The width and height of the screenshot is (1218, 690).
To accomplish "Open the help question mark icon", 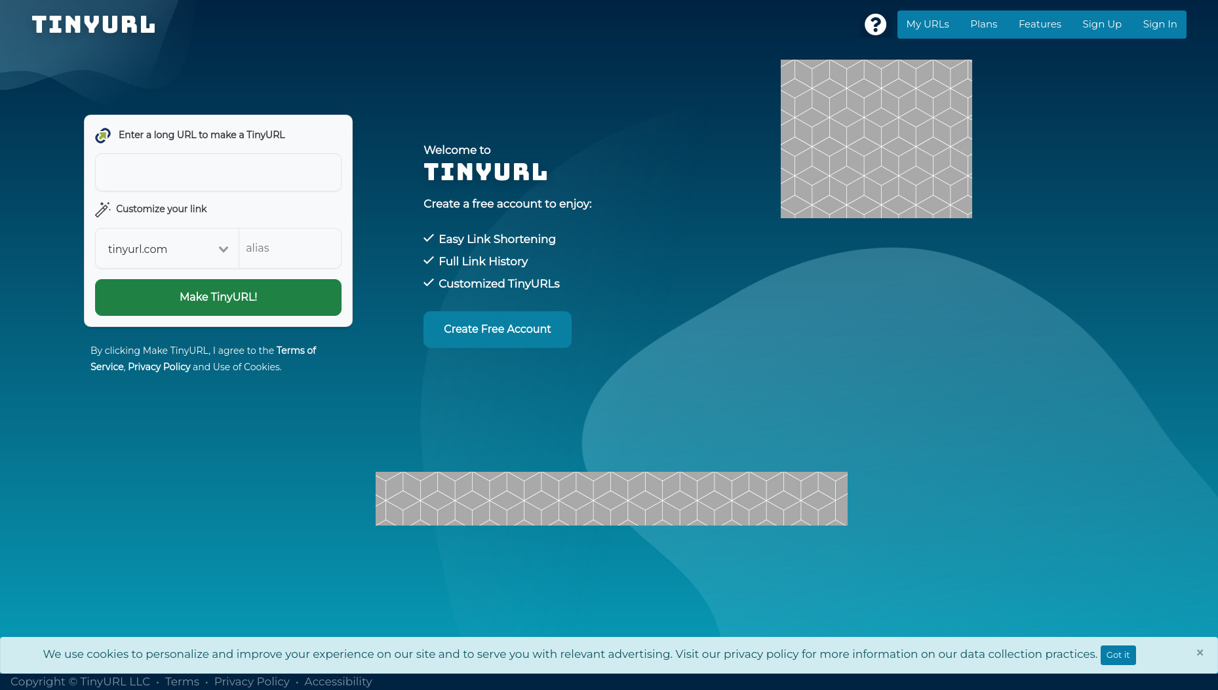I will 875,24.
